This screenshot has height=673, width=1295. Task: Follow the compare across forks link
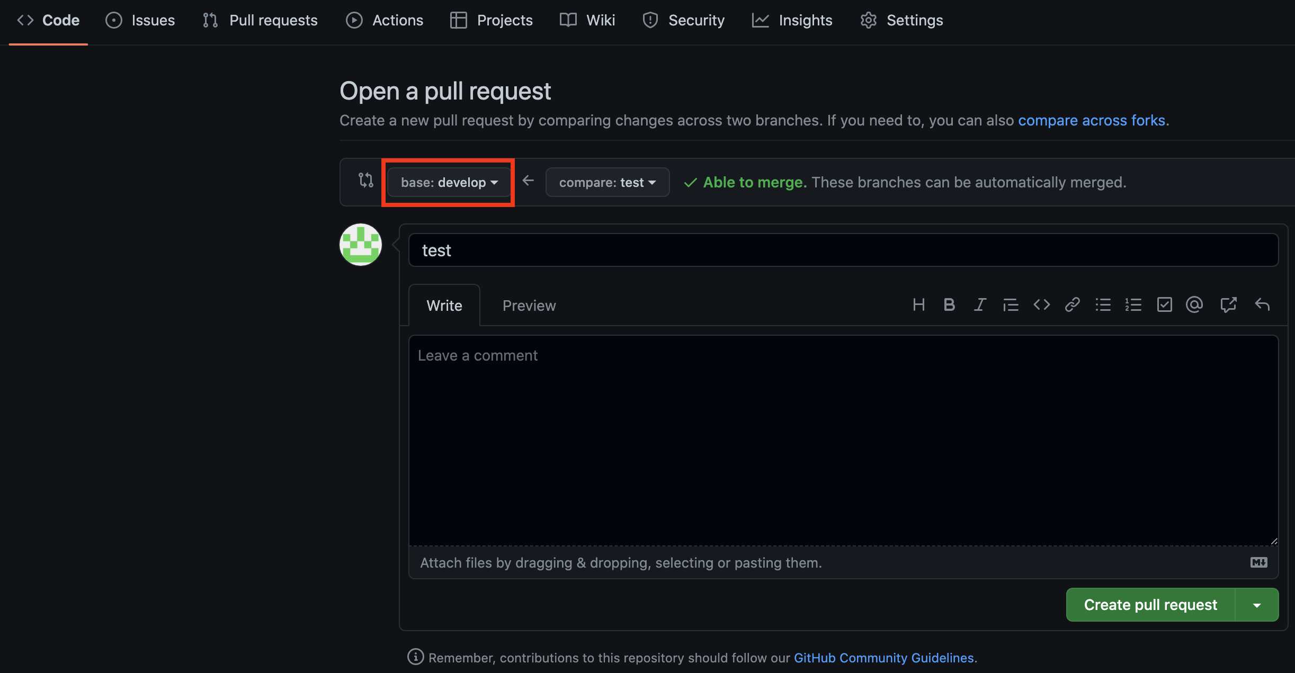(x=1091, y=120)
